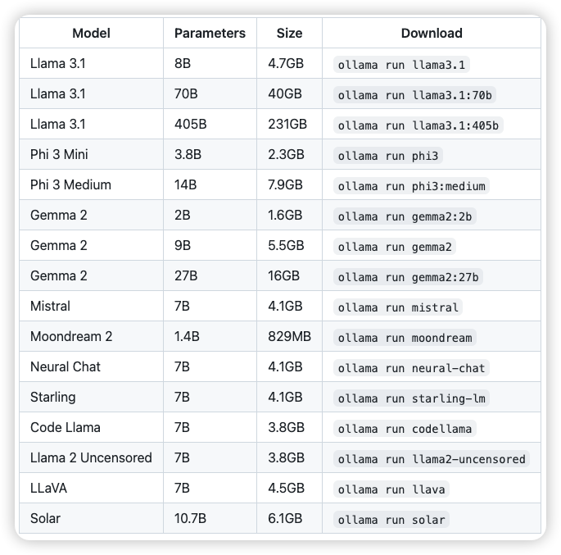The image size is (561, 555).
Task: Click the 'ollama run llama3.1:405b' command
Action: pos(418,125)
